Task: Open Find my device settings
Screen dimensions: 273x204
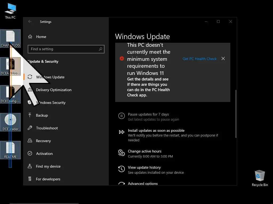Action: (48, 166)
